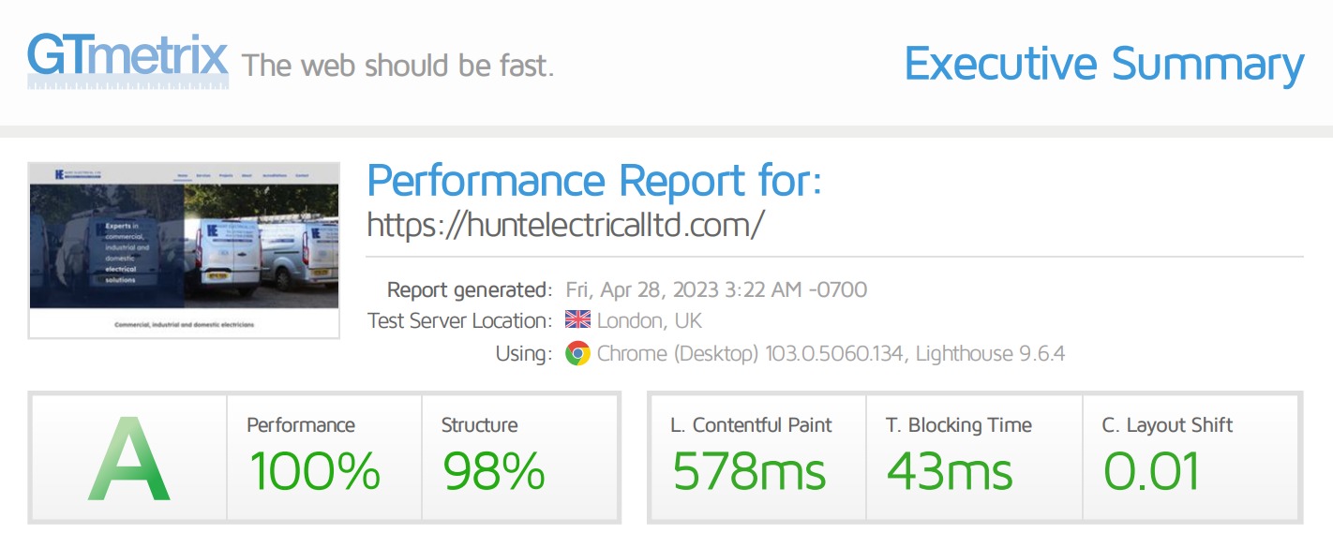Click the GTmetrix logo

pyautogui.click(x=127, y=59)
